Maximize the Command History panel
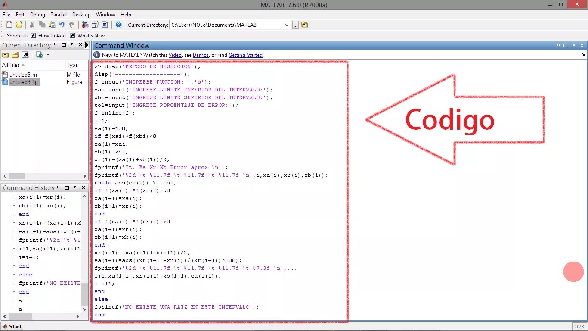Image resolution: width=588 pixels, height=331 pixels. point(67,187)
